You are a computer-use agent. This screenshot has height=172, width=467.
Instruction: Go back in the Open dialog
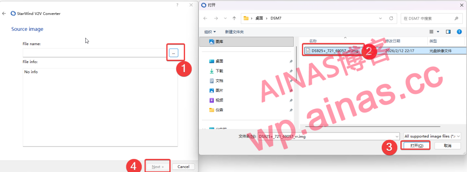click(205, 19)
